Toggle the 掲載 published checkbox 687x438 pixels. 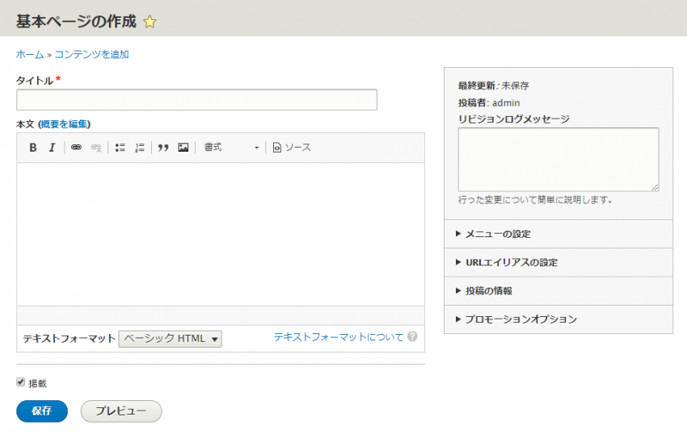(x=20, y=382)
